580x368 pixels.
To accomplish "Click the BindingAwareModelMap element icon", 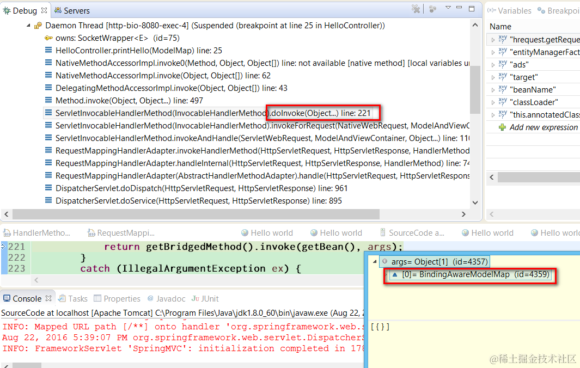I will [x=395, y=274].
